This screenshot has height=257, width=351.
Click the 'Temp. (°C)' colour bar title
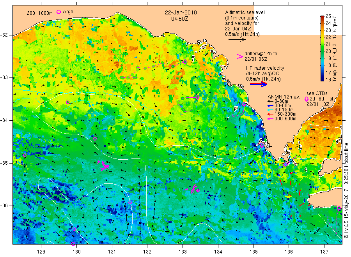click(335, 71)
